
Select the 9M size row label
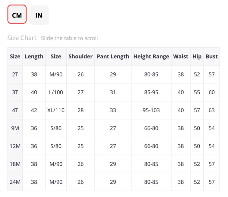[15, 128]
